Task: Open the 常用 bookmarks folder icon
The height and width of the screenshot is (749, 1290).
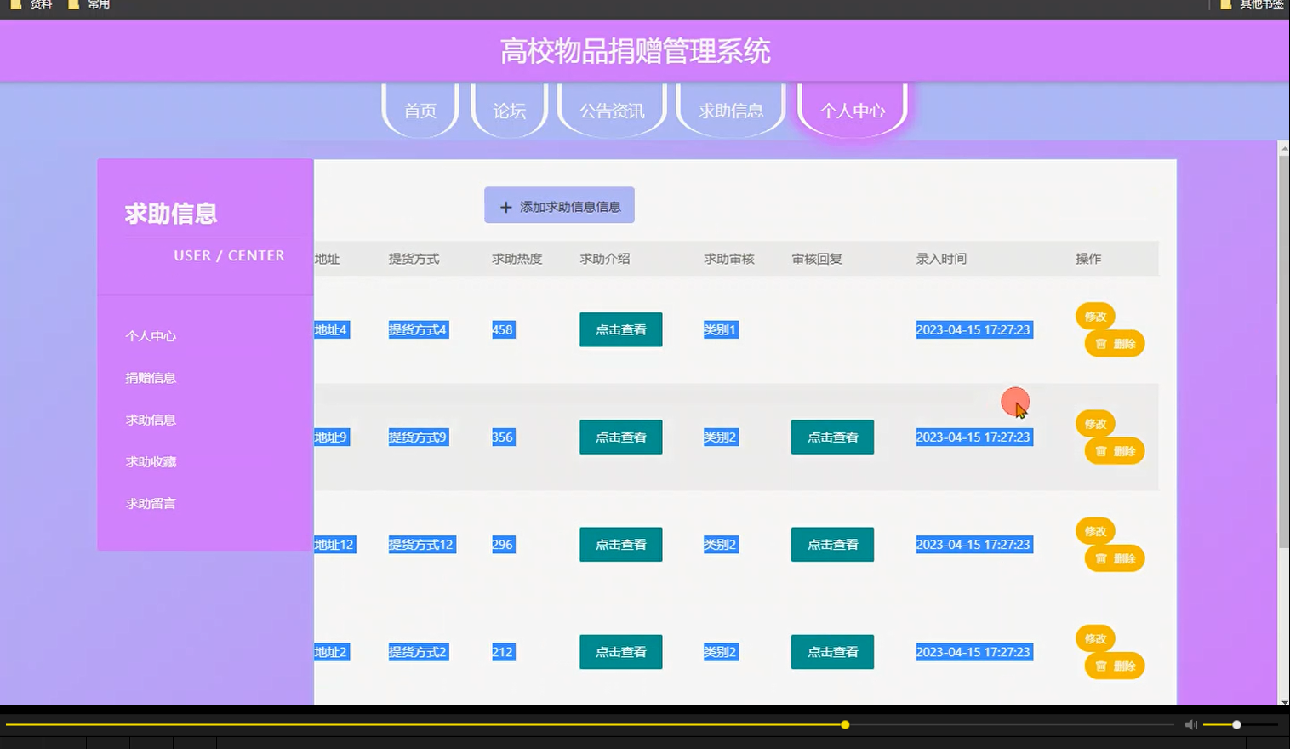Action: click(75, 4)
